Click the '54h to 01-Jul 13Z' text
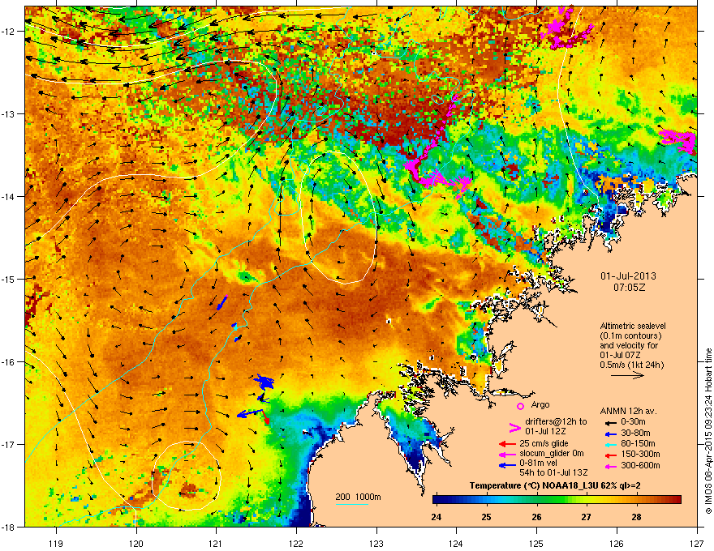The height and width of the screenshot is (551, 714). tap(553, 472)
